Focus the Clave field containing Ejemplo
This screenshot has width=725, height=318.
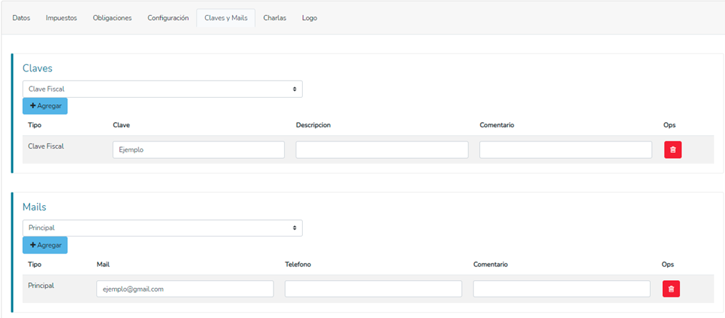coord(199,149)
